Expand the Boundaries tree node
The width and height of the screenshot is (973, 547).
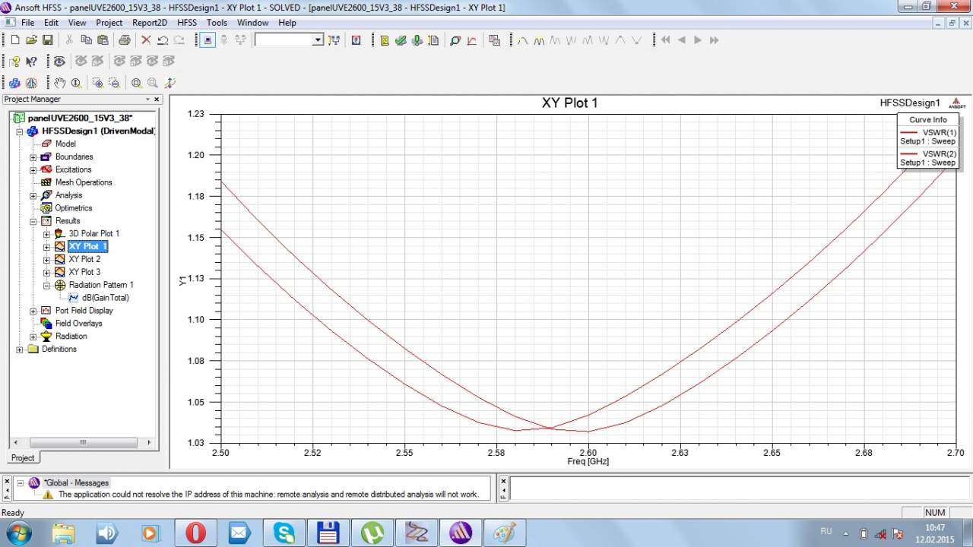tap(33, 157)
